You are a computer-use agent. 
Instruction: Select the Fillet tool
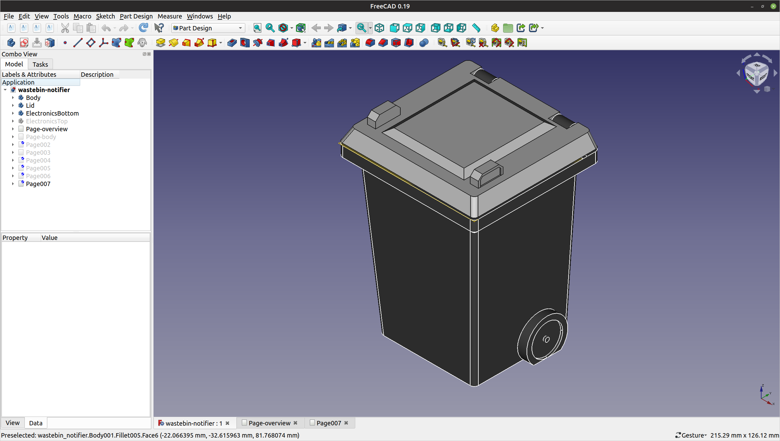click(x=370, y=43)
